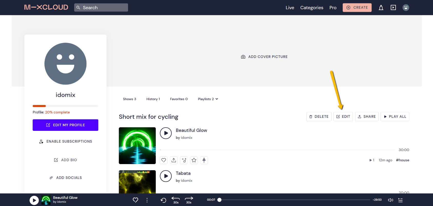
Task: Favorite Beautiful Glow with the heart icon in the track row
Action: pyautogui.click(x=164, y=160)
